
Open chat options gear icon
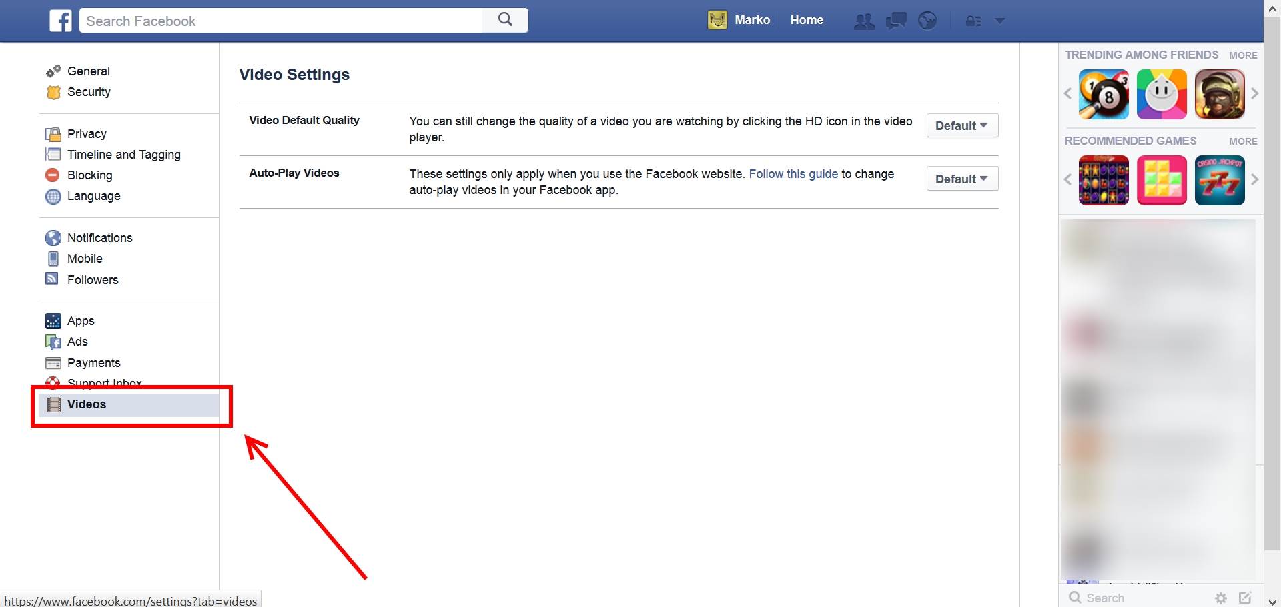click(x=1220, y=598)
